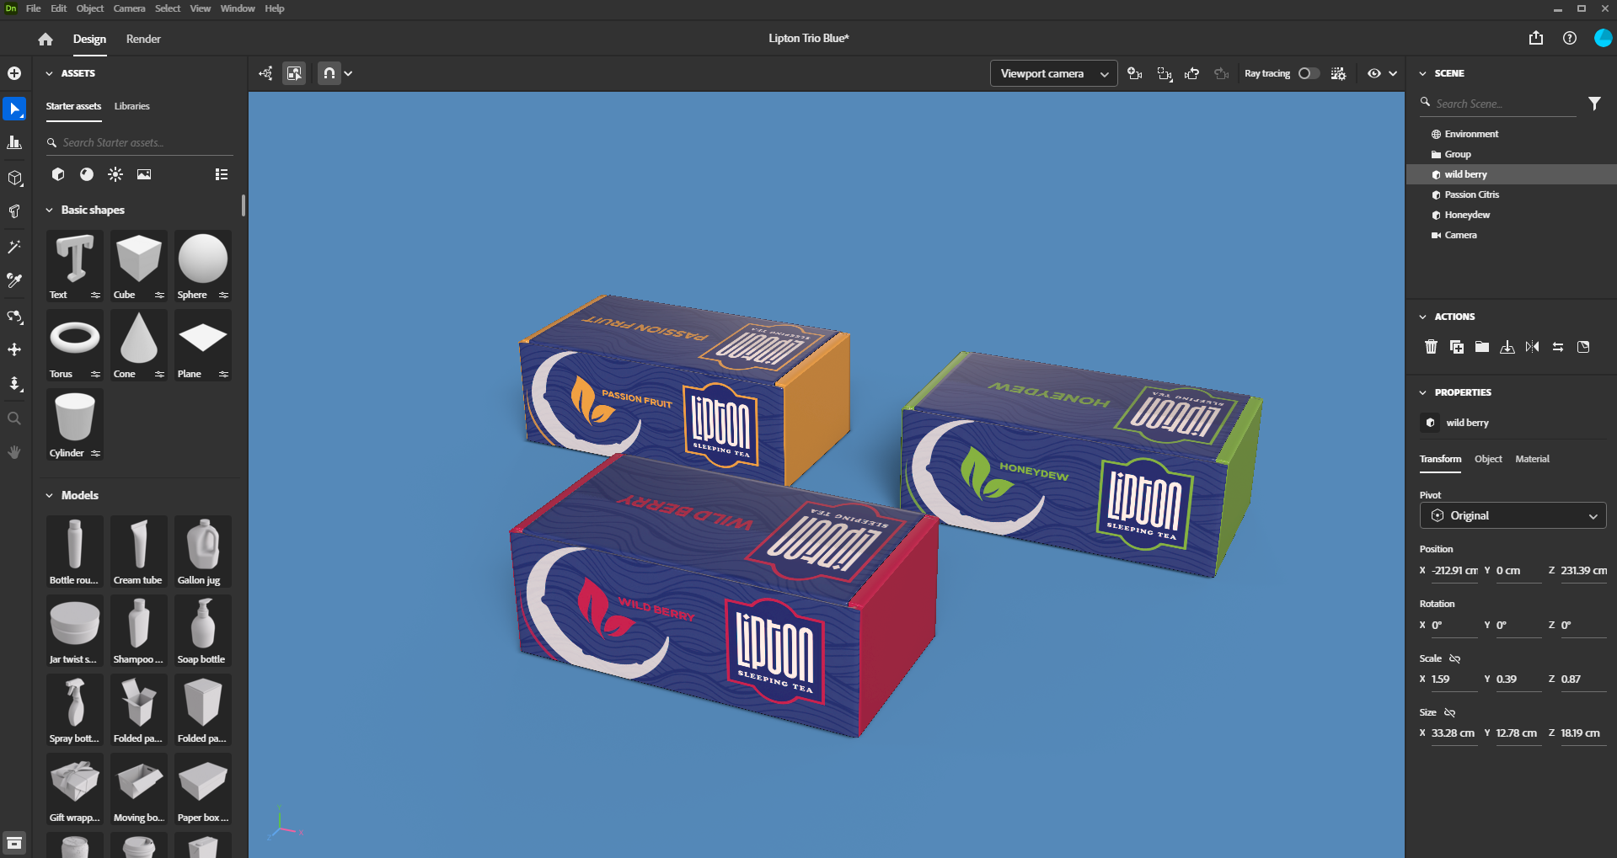
Task: Filter starter assets by Models icon
Action: tap(58, 174)
